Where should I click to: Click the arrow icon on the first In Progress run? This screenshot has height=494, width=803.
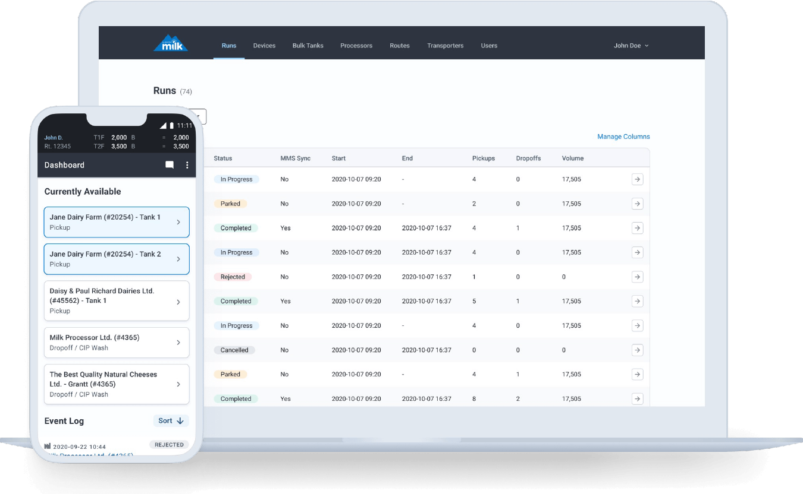(x=637, y=179)
